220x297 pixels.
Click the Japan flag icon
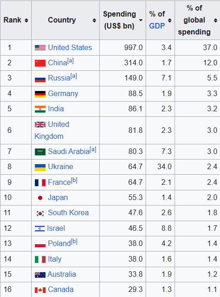40,198
